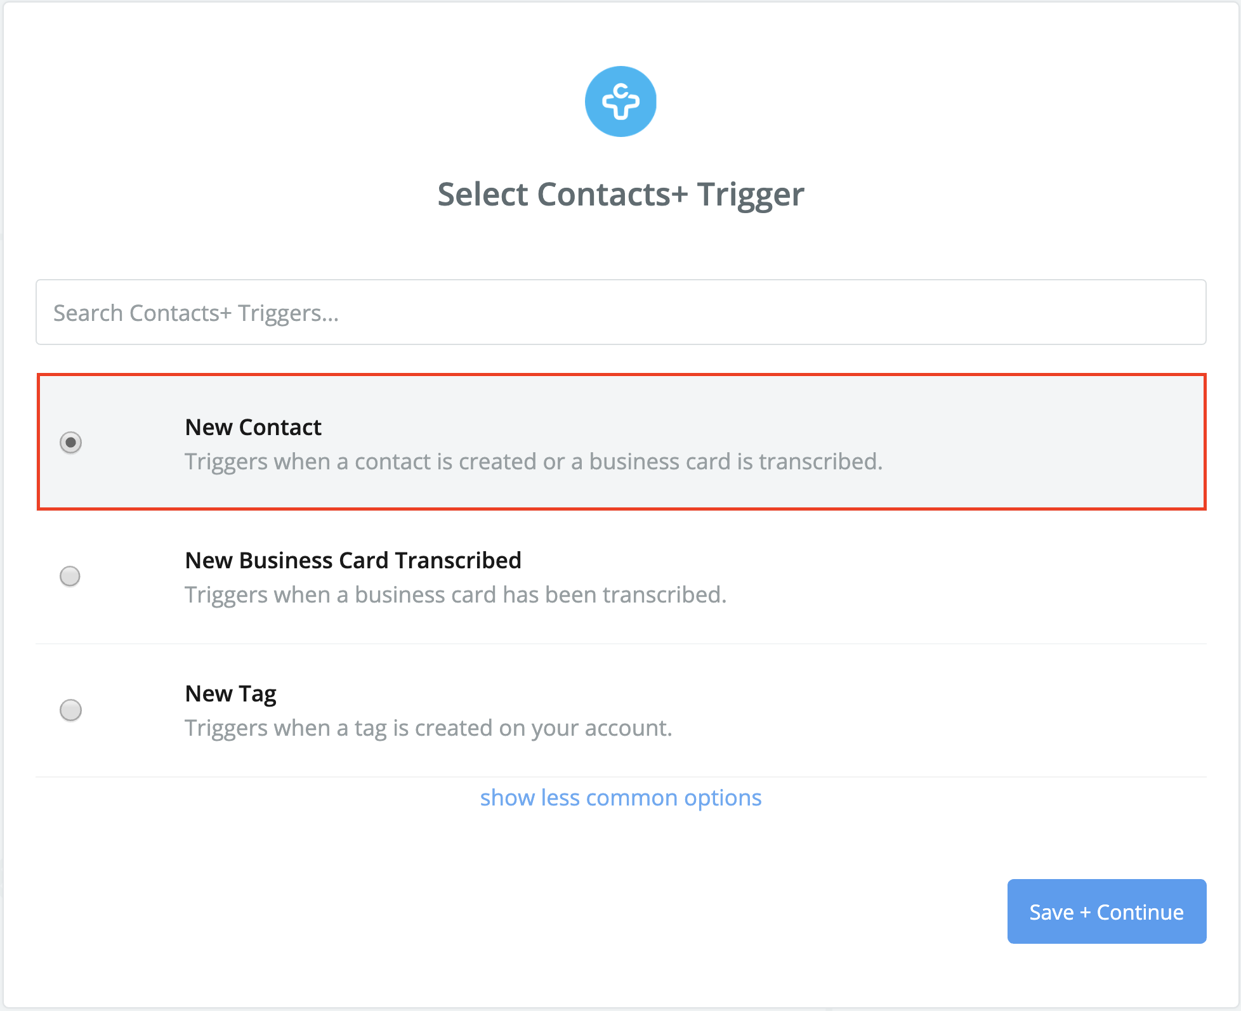The height and width of the screenshot is (1011, 1241).
Task: Click the blue Contacts+ logo icon
Action: 620,101
